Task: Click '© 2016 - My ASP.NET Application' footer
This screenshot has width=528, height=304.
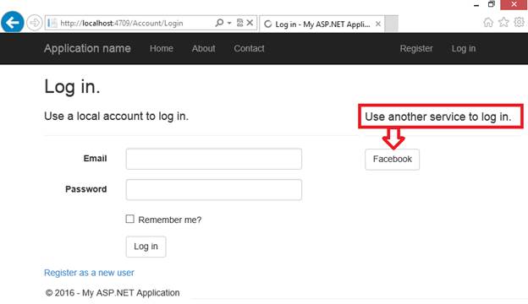Action: [113, 292]
